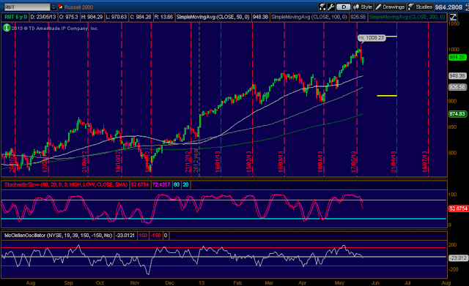Click the 18/01/13 expiration date marker
The height and width of the screenshot is (286, 469).
click(x=218, y=162)
